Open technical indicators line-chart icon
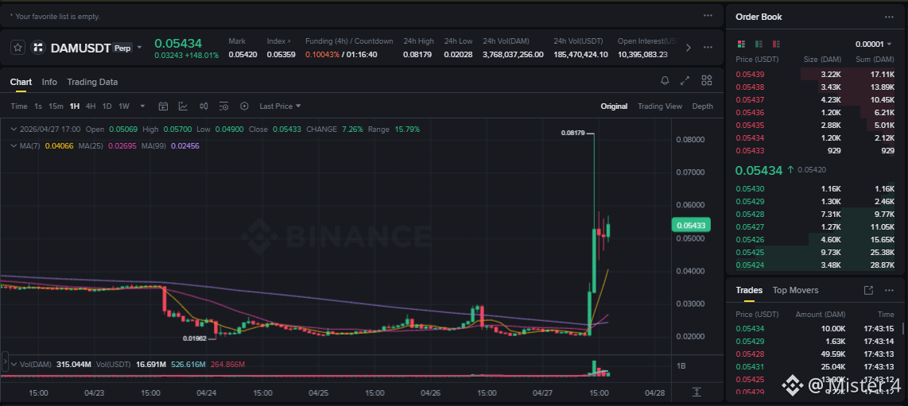908x406 pixels. click(183, 106)
